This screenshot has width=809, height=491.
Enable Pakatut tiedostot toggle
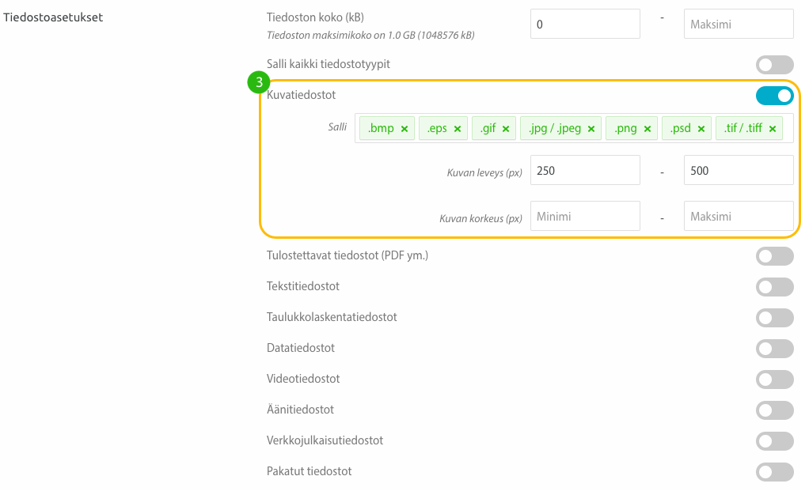[774, 472]
